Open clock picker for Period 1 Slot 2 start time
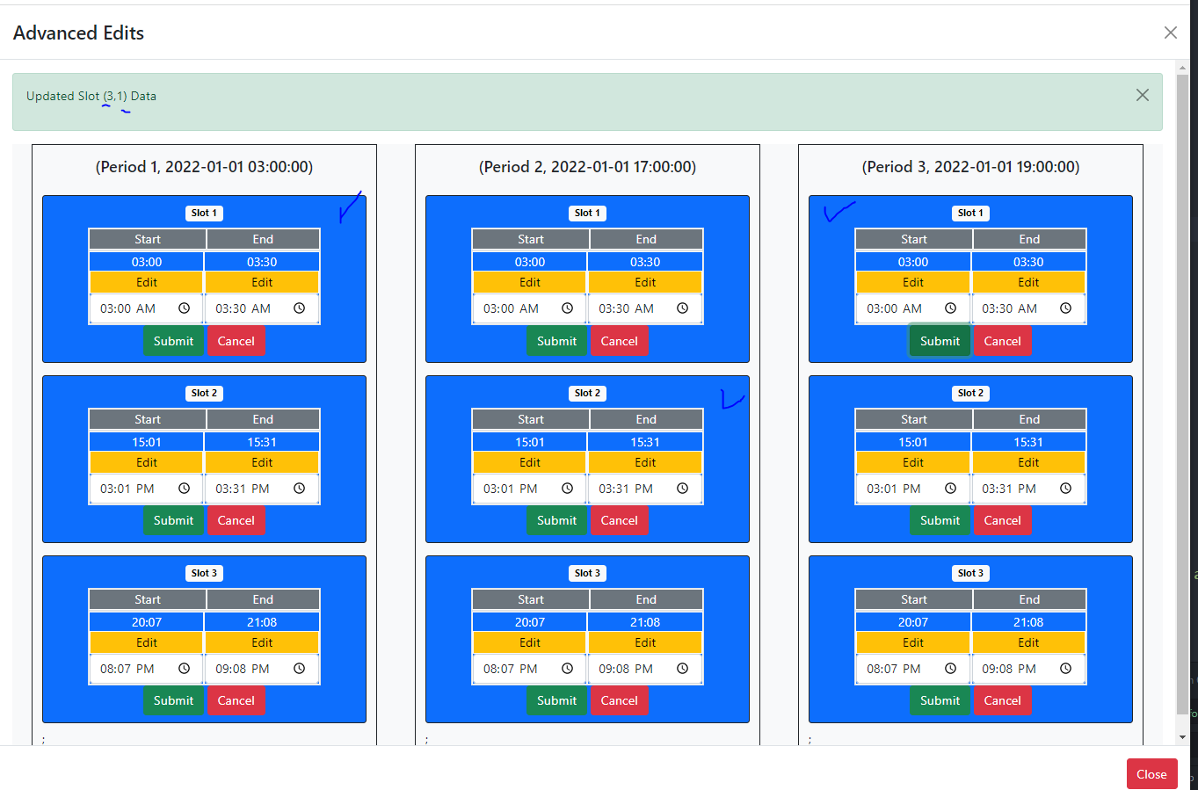 point(184,489)
